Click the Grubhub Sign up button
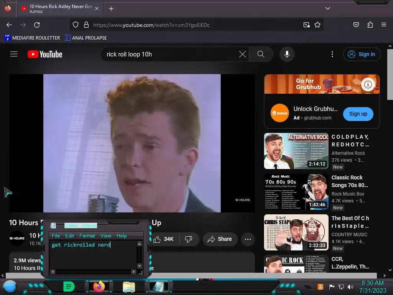Screen dimensions: 393x295 pos(358,114)
